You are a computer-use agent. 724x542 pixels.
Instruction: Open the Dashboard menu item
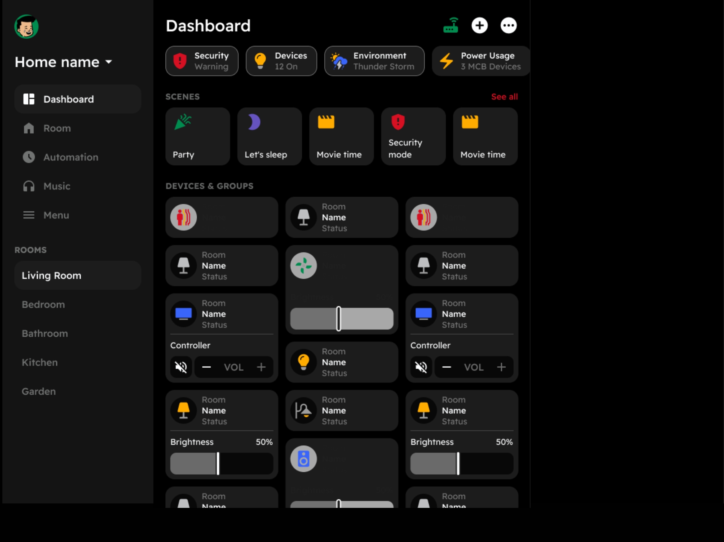tap(78, 99)
